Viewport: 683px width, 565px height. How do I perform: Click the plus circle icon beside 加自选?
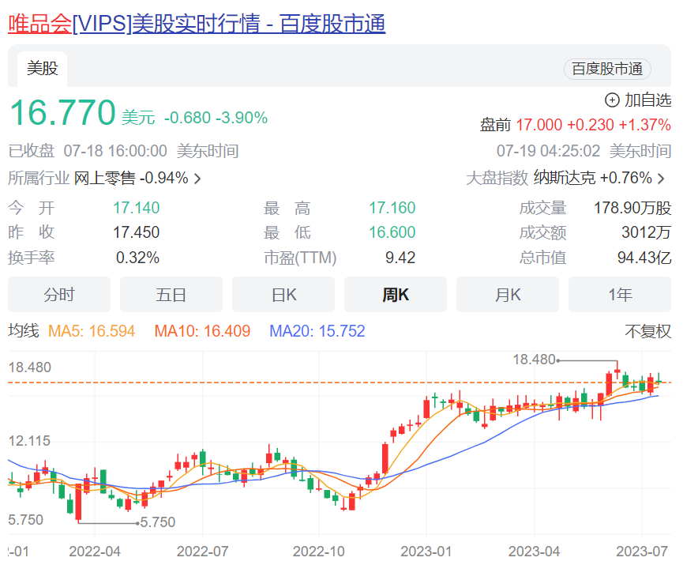point(612,100)
